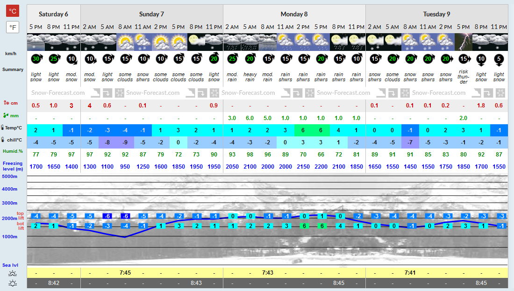
Task: Click Saturday 11 PM 'mod. snow' summary
Action: point(71,77)
